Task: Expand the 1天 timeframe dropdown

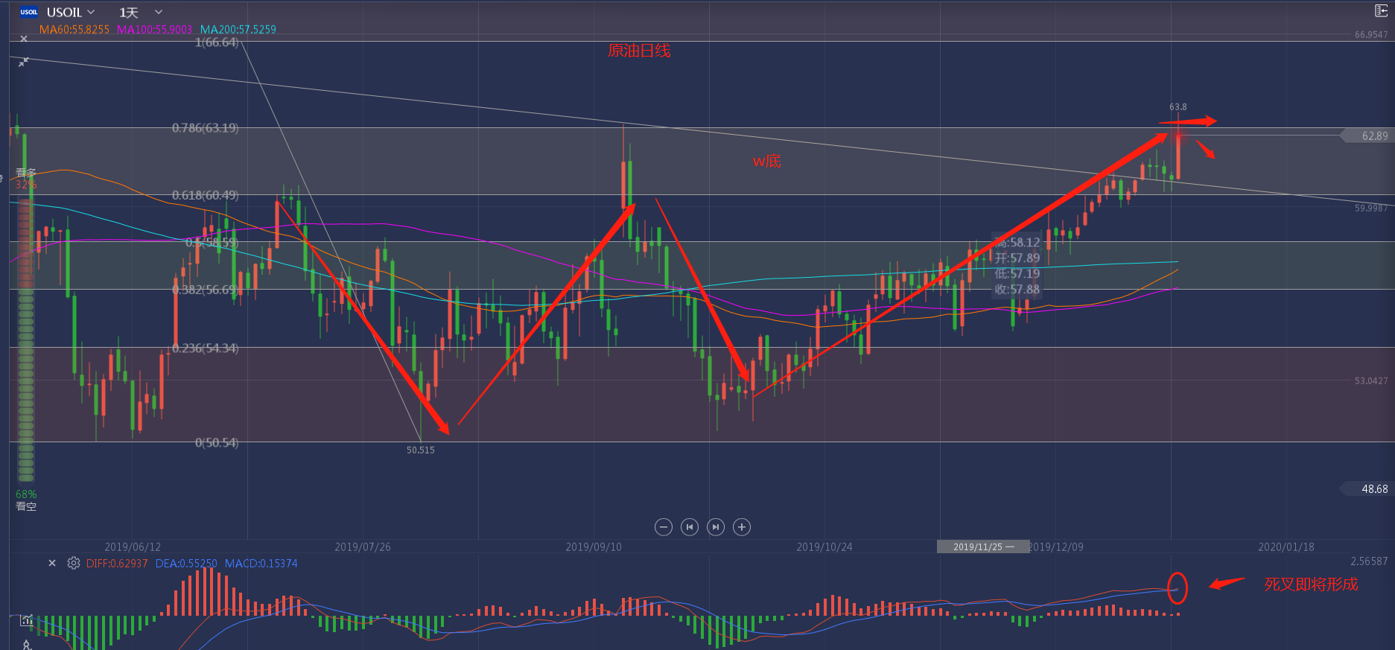Action: [x=140, y=12]
